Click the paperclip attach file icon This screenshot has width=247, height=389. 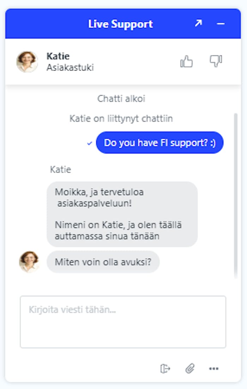190,369
